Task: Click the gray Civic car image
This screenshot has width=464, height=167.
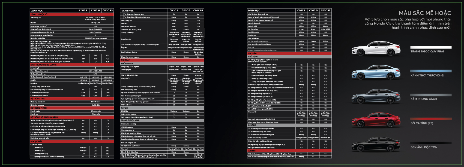Action: pyautogui.click(x=376, y=96)
